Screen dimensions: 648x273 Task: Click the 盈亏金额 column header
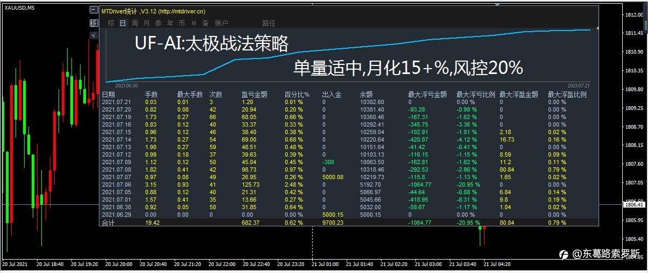tap(255, 94)
